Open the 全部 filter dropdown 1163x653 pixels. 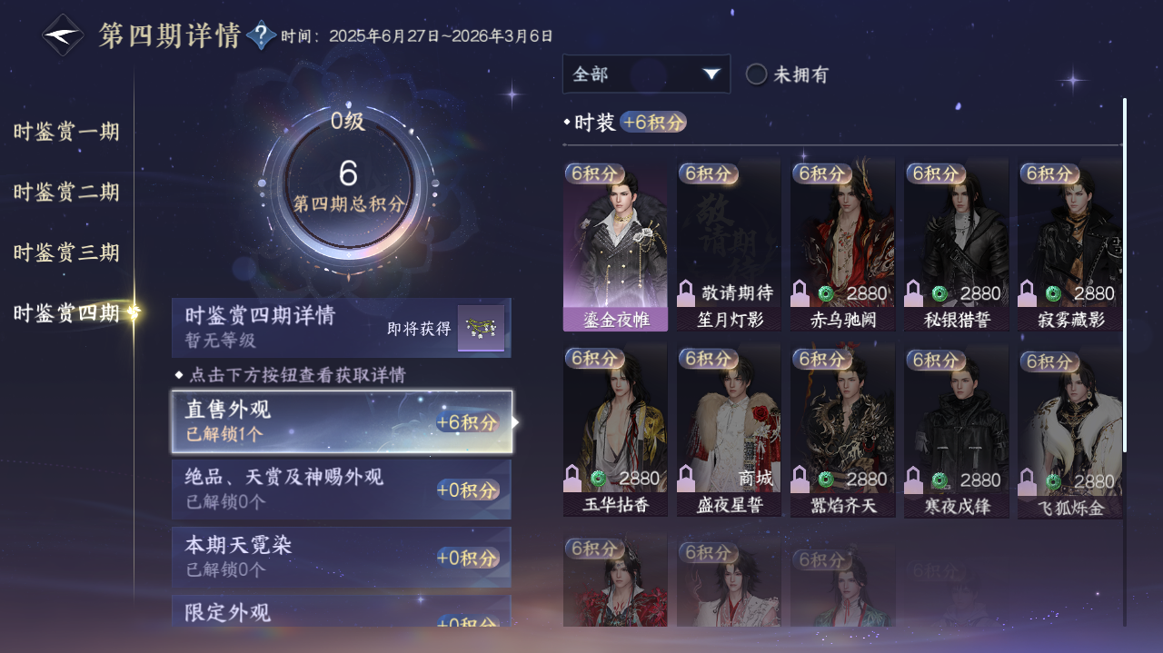(x=646, y=74)
